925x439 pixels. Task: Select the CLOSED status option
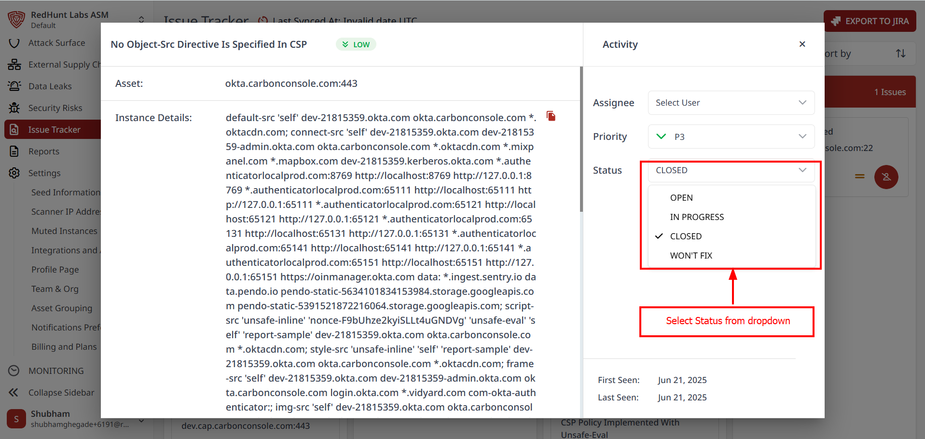731,236
